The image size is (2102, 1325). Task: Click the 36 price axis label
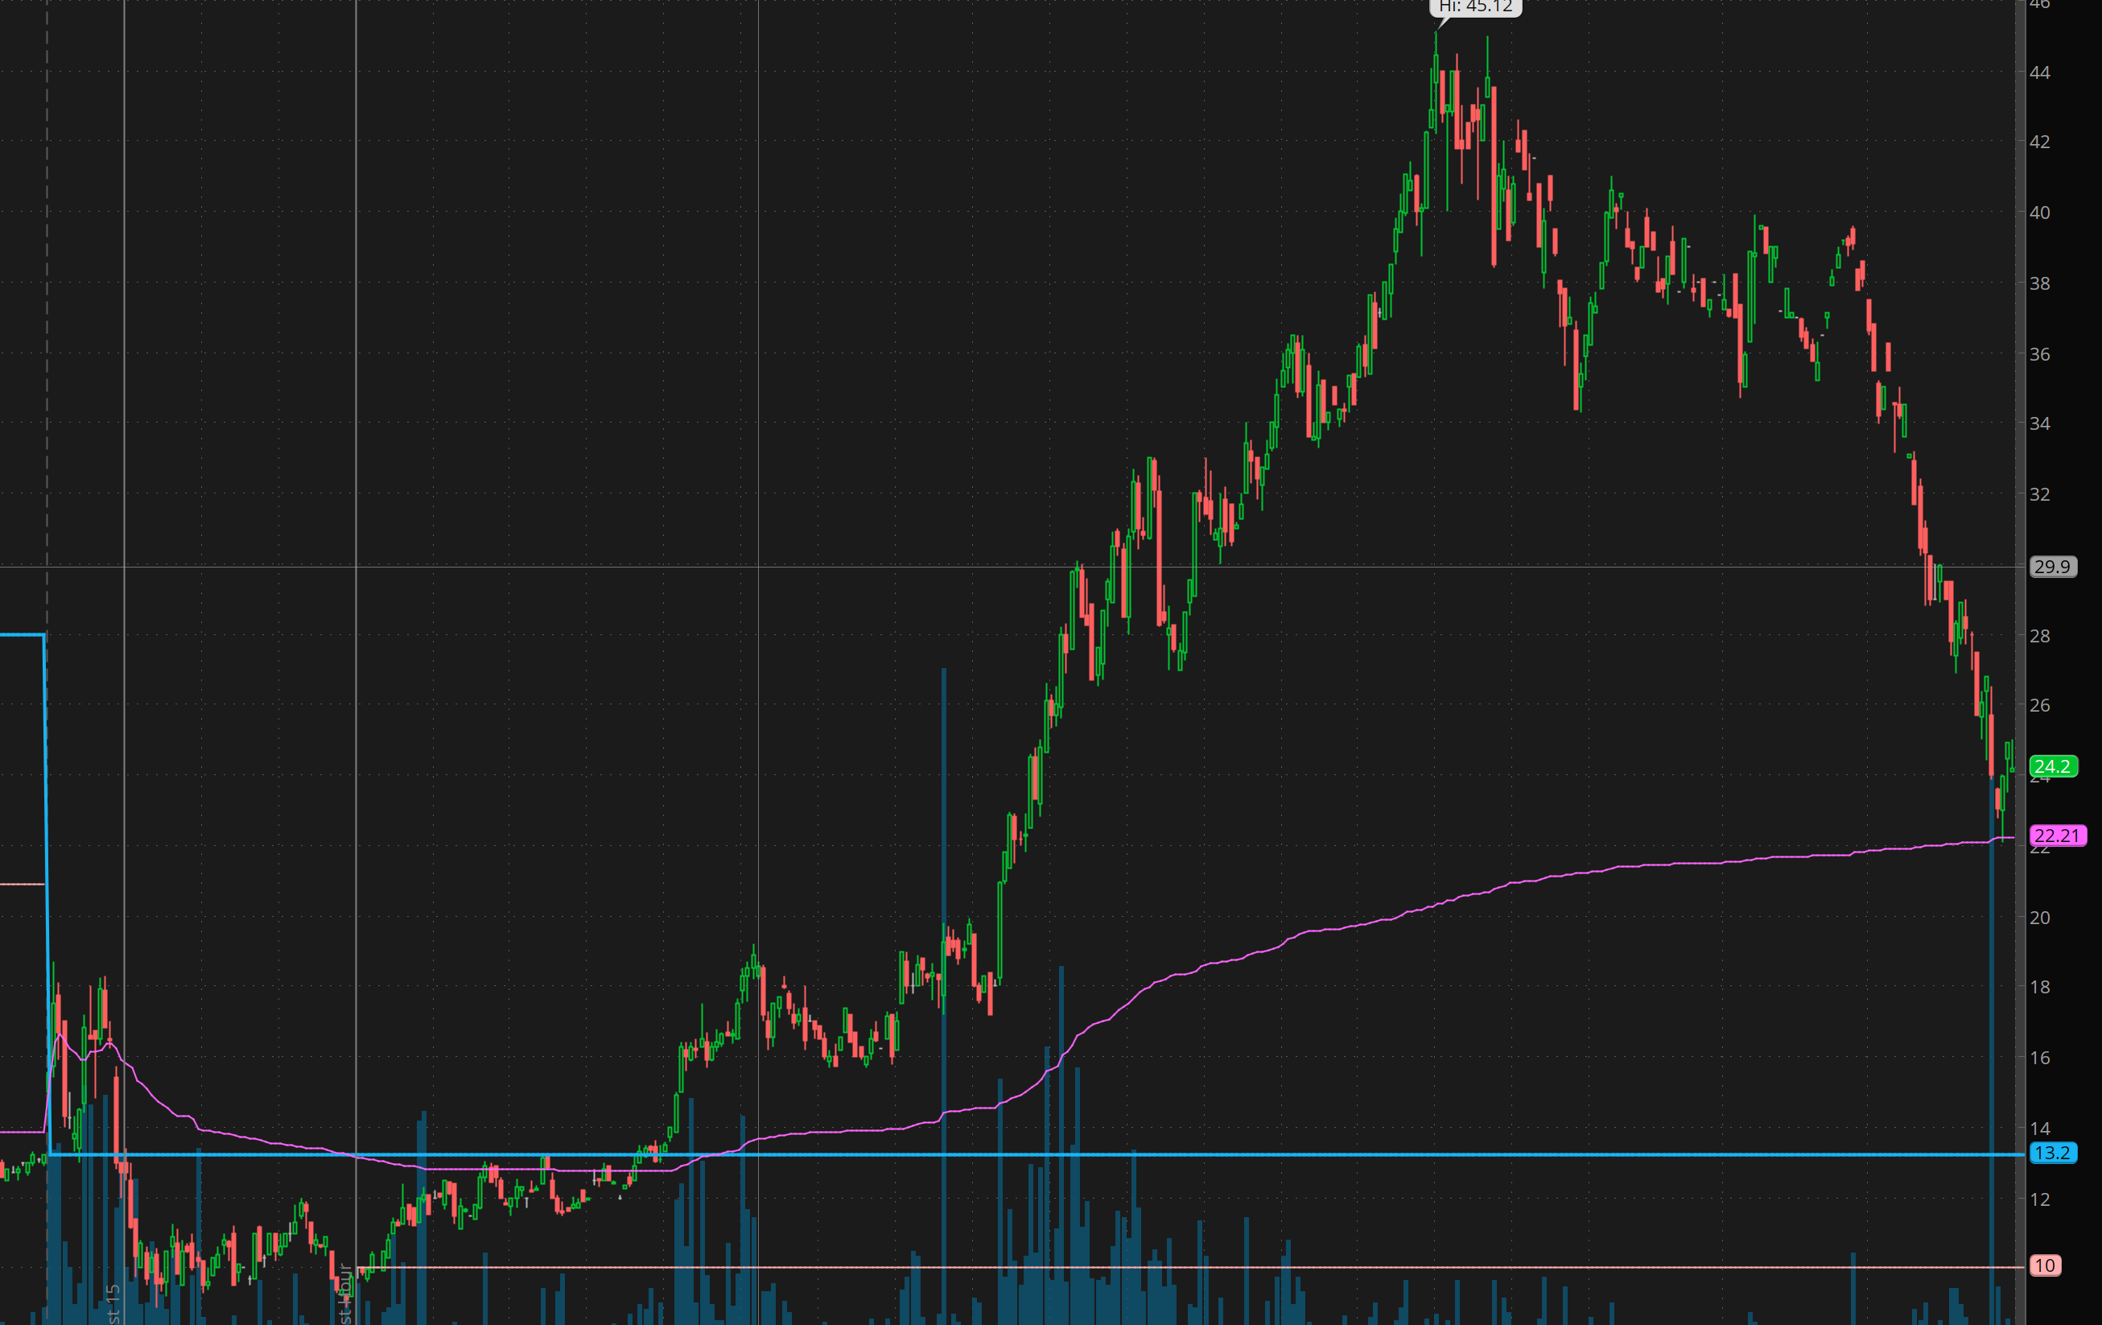pyautogui.click(x=2039, y=355)
